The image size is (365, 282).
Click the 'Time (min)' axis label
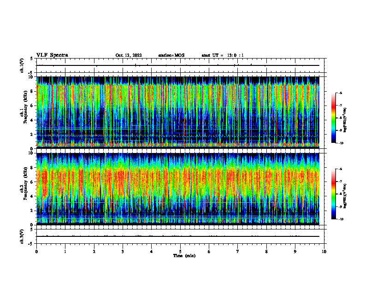coord(184,256)
